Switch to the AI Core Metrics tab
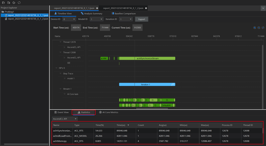The image size is (266, 146). tap(108, 113)
